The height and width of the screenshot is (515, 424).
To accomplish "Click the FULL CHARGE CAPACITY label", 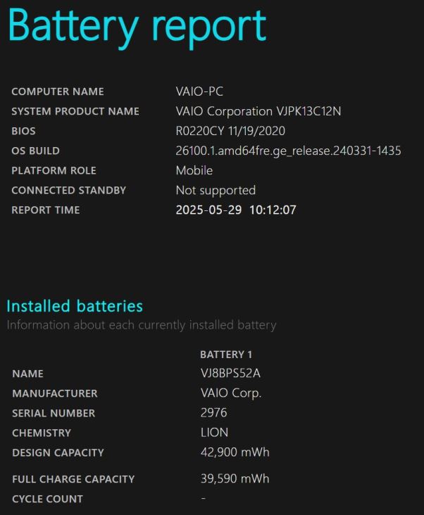I will 73,479.
